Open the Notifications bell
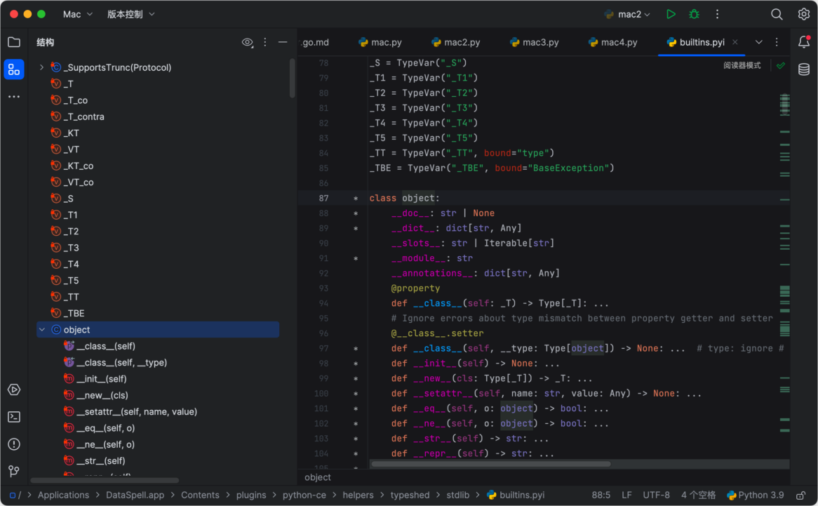 point(804,42)
